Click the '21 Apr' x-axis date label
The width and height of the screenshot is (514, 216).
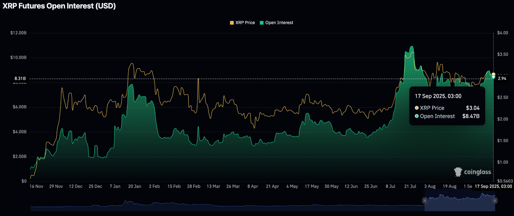(272, 186)
